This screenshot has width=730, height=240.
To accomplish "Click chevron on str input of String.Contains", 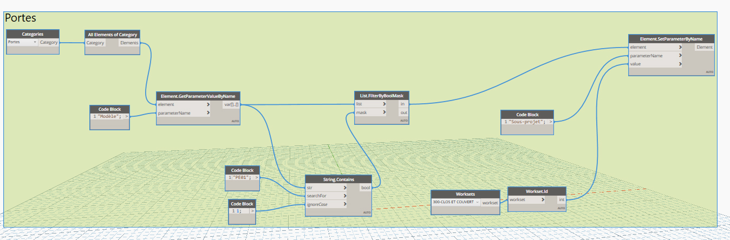I will point(345,188).
